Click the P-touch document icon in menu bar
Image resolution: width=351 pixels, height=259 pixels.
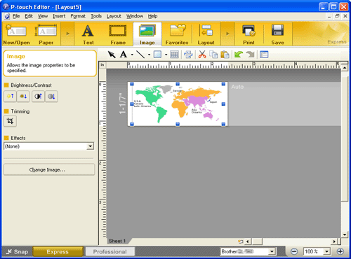click(x=7, y=16)
